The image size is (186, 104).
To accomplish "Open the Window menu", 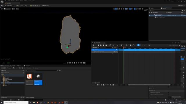I will (13, 1).
